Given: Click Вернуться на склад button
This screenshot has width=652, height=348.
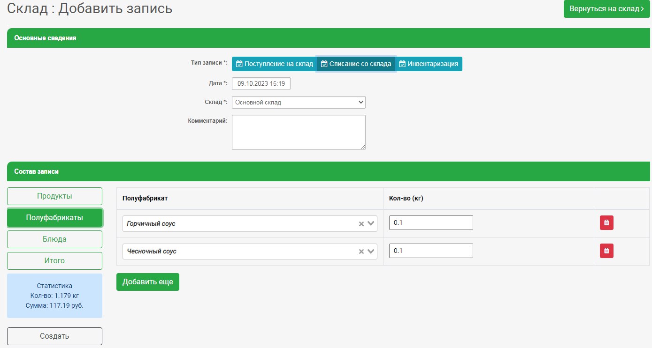Looking at the screenshot, I should pos(606,9).
